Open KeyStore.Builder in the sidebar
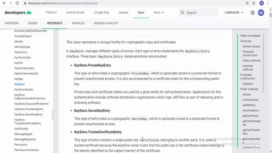272x153 pixels. [x=24, y=90]
